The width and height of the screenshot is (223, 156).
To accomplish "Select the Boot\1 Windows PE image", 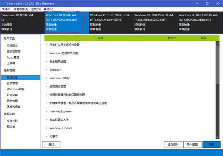I will 153,22.
